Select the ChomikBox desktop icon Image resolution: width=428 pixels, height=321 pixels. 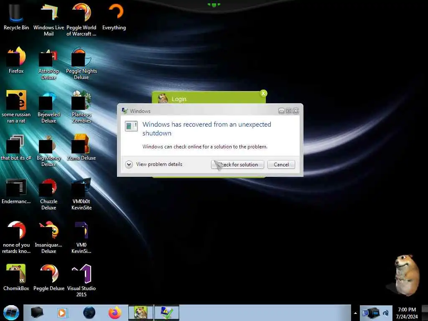pyautogui.click(x=16, y=278)
